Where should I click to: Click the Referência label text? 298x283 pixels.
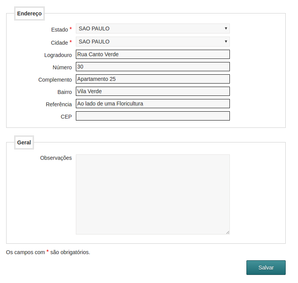pyautogui.click(x=59, y=104)
